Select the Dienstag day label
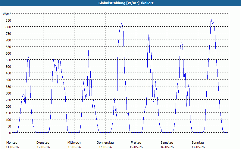The width and height of the screenshot is (241, 150). [x=43, y=143]
